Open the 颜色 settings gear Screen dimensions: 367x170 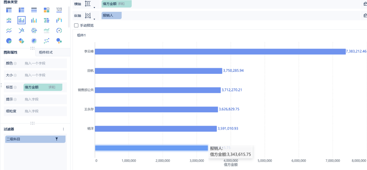tap(15, 63)
